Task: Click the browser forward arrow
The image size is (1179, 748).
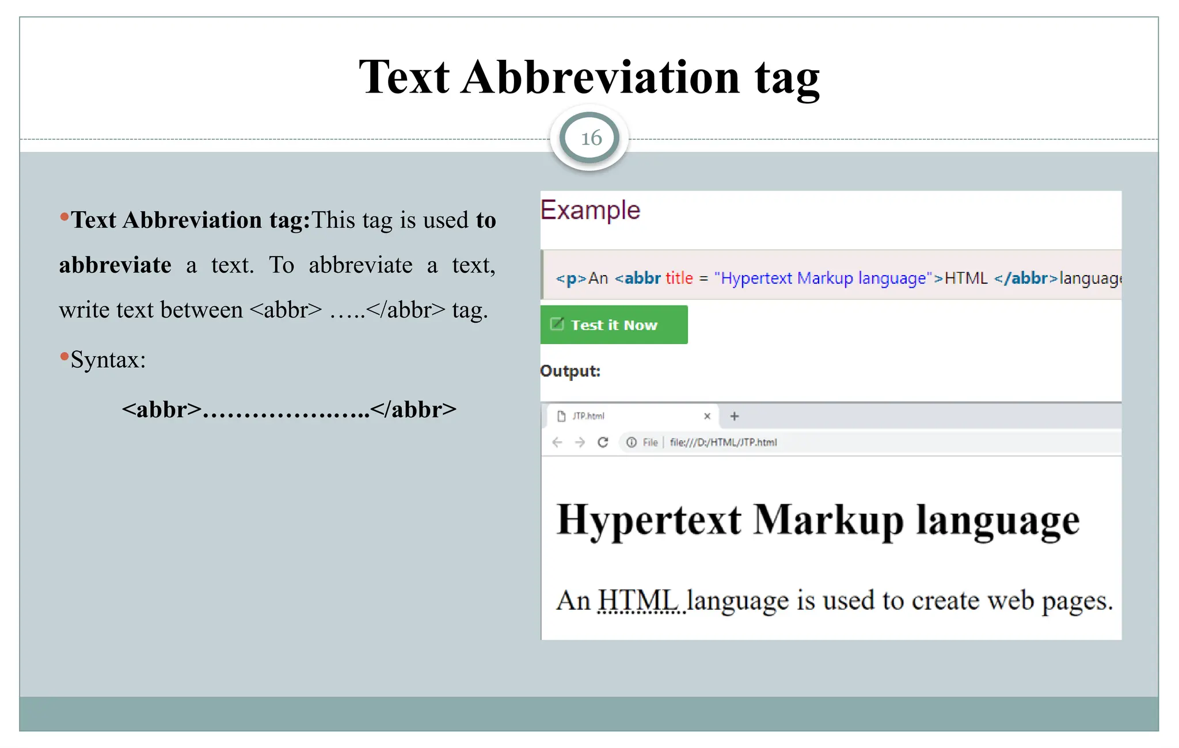Action: (580, 442)
